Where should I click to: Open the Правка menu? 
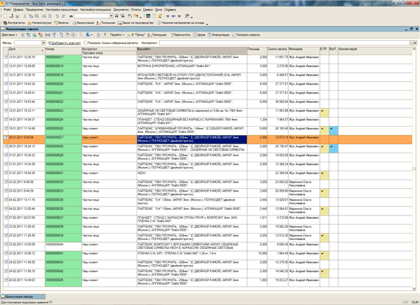pos(18,10)
